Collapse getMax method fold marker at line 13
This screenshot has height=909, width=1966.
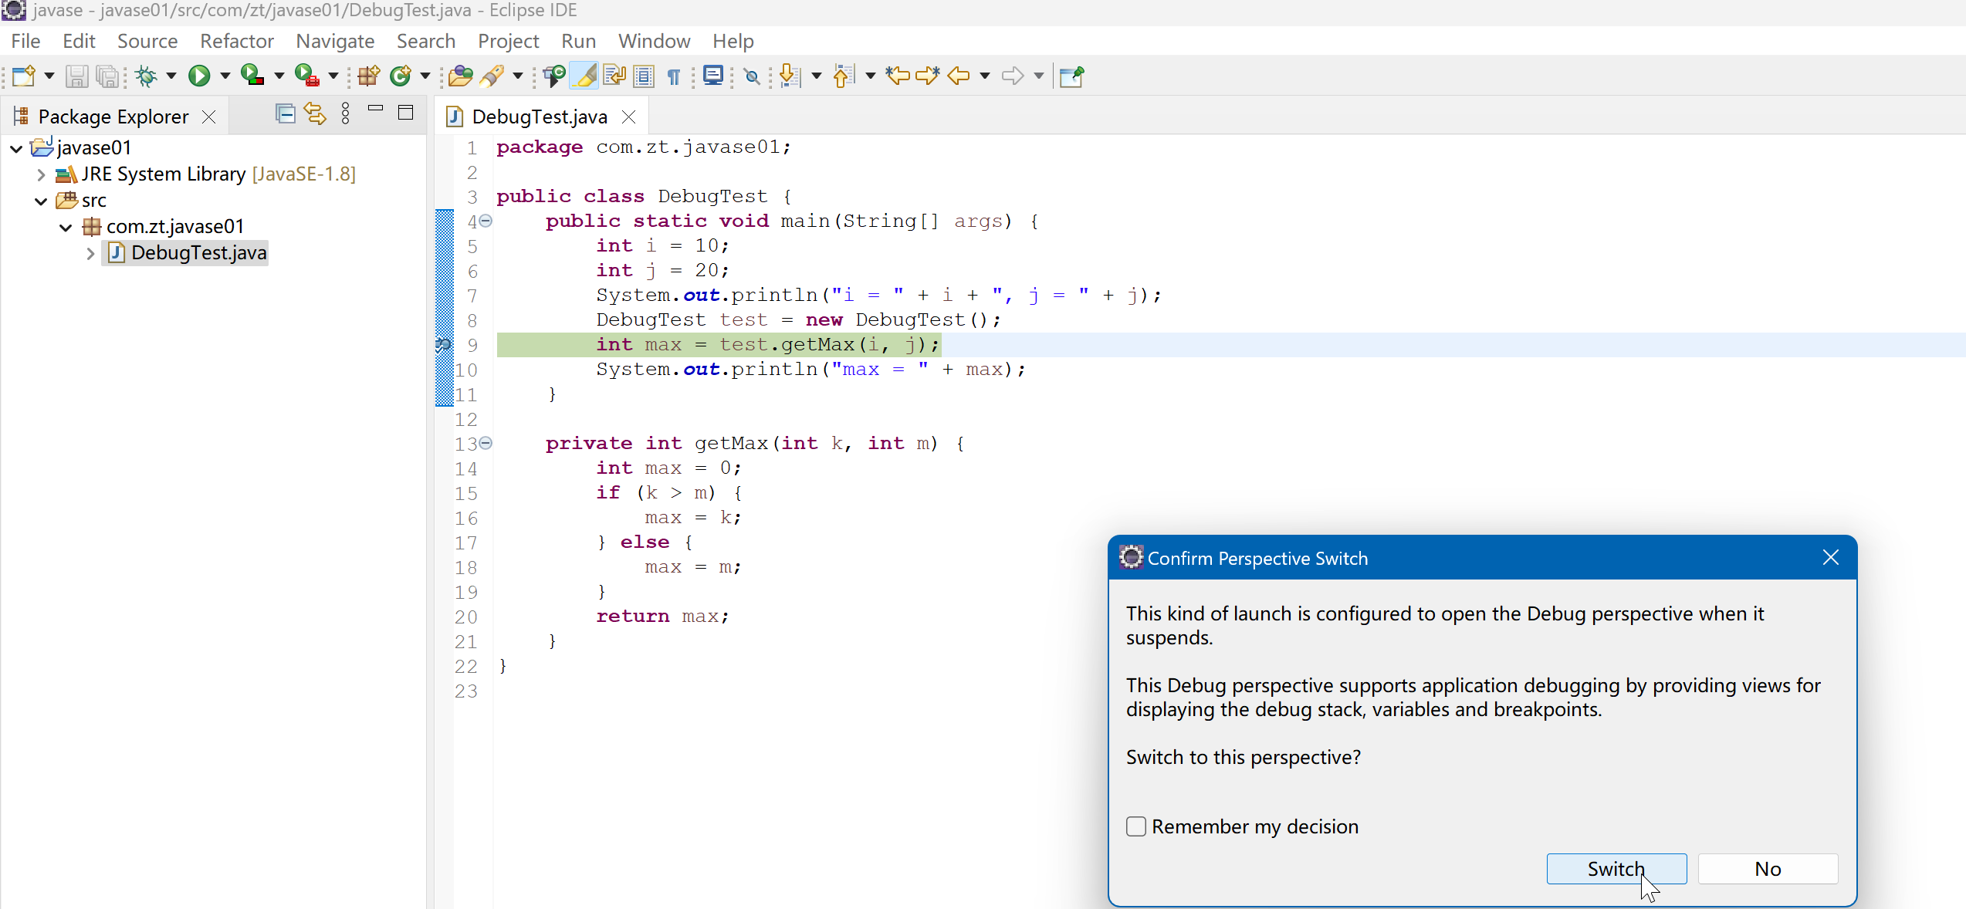click(486, 443)
